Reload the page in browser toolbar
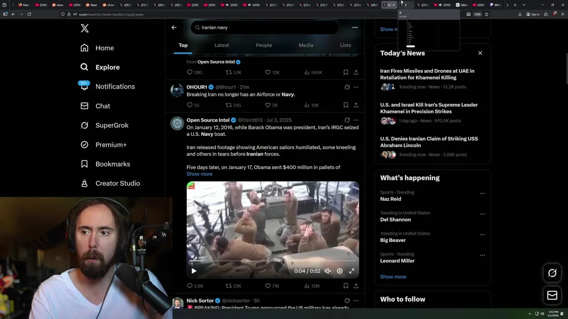 [x=29, y=14]
